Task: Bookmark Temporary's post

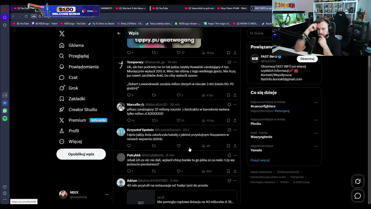Action: 228,95
